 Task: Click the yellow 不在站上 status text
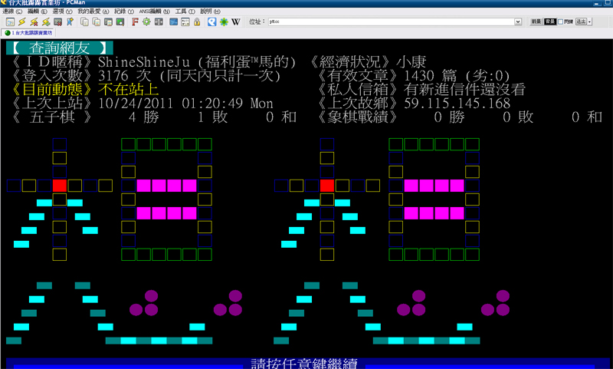(x=128, y=90)
